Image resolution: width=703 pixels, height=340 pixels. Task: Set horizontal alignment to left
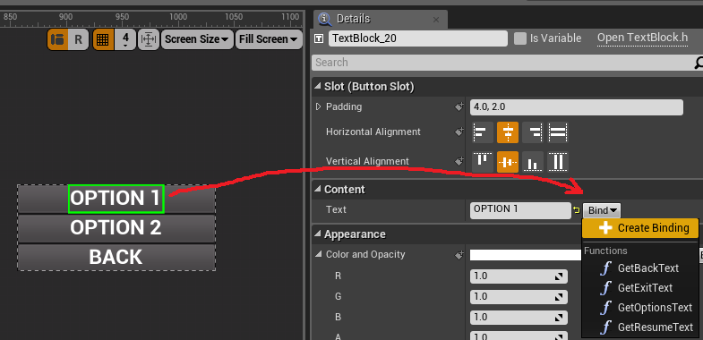point(483,132)
